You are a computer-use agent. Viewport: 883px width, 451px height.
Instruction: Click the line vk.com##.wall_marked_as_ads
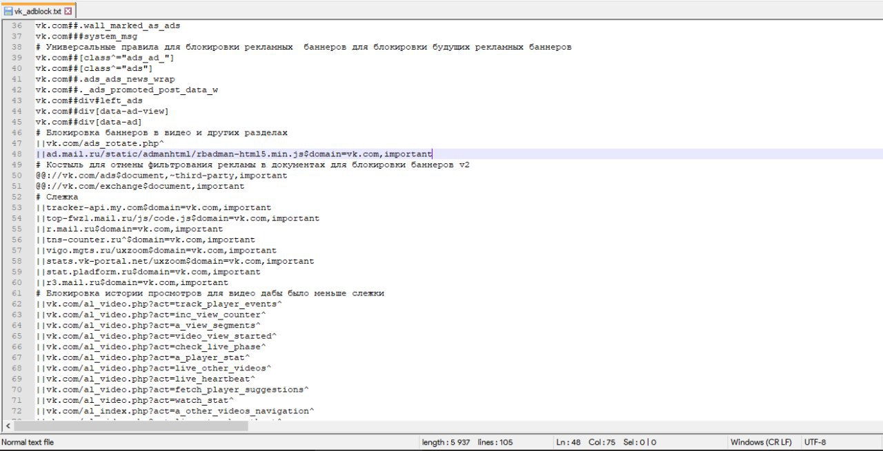coord(108,25)
